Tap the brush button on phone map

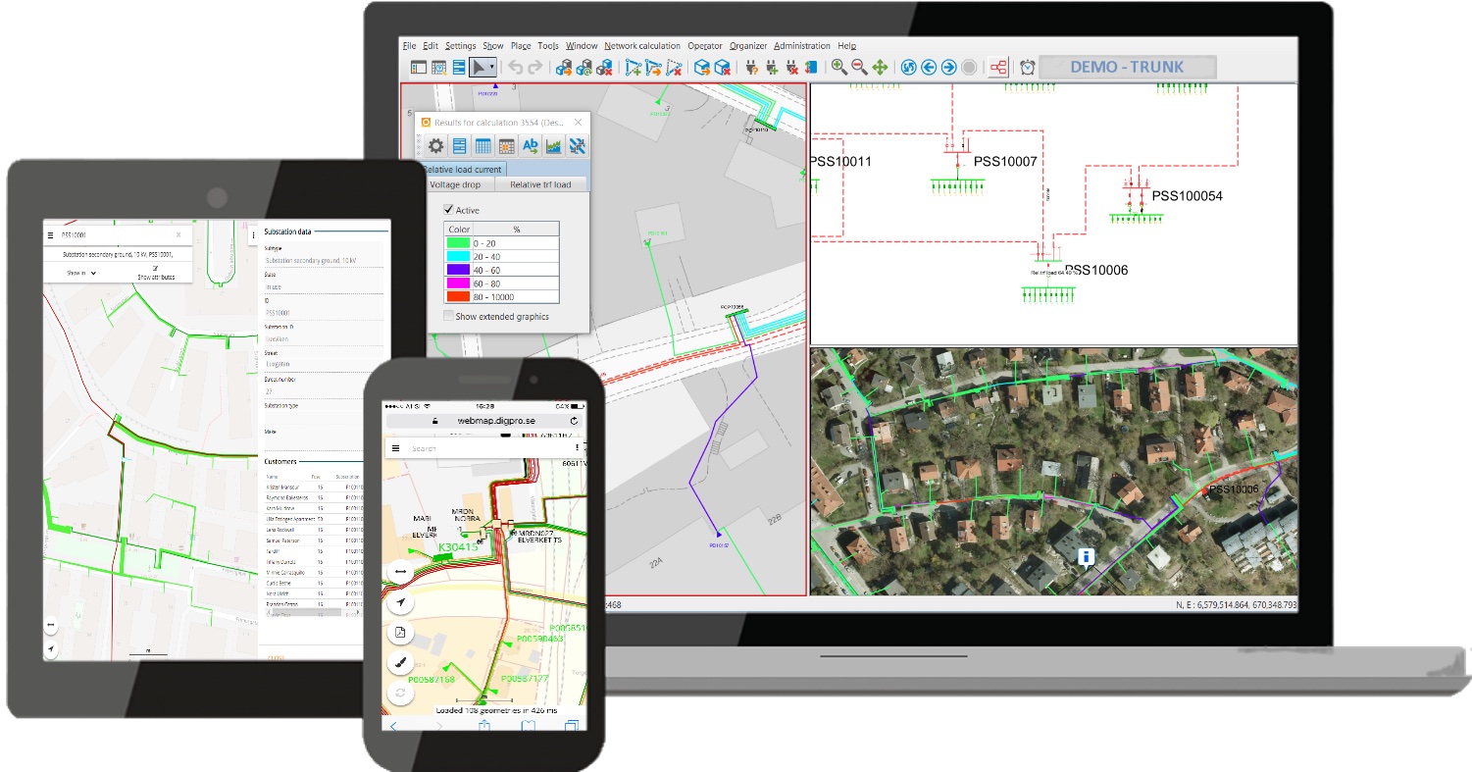point(400,662)
